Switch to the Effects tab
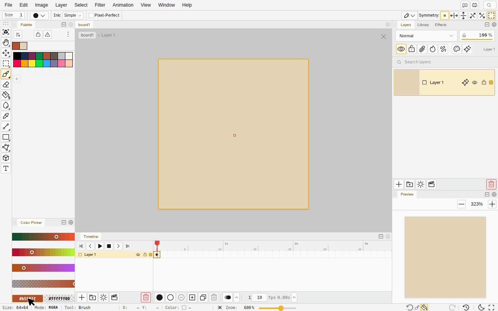Viewport: 498px width, 311px height. click(440, 24)
